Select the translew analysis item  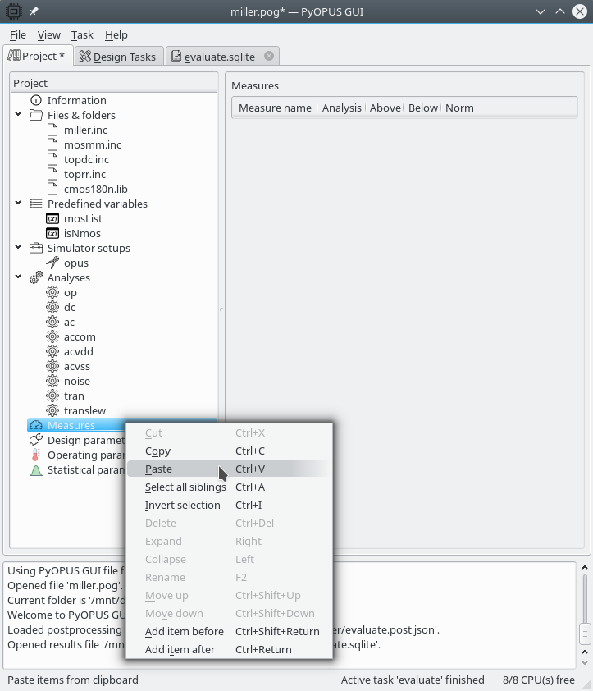click(x=84, y=410)
